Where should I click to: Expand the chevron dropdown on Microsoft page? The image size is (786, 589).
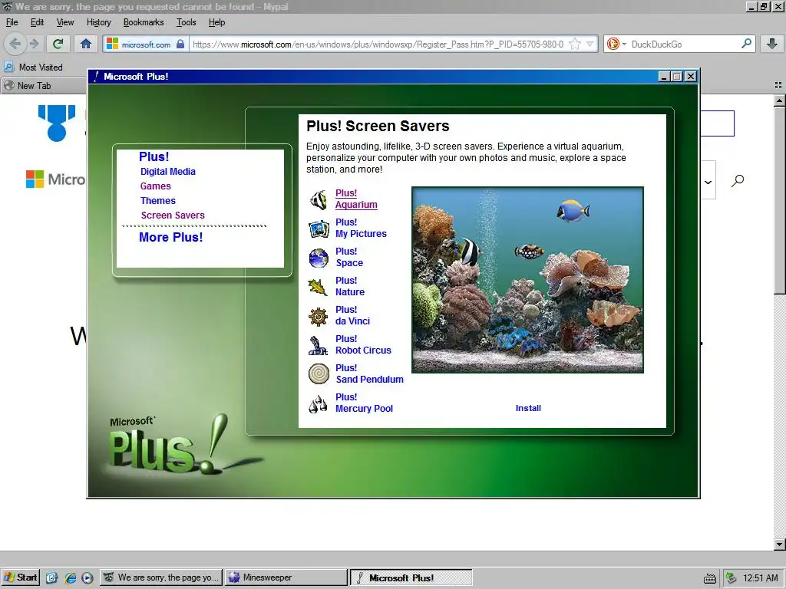(x=708, y=182)
